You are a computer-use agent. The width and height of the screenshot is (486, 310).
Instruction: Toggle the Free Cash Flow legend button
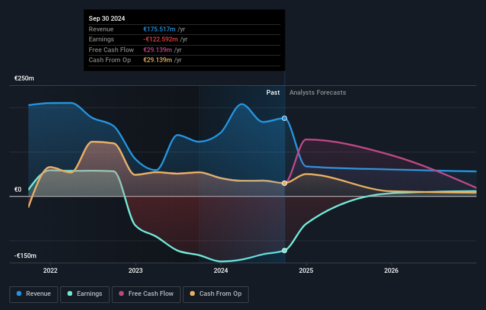tap(146, 294)
